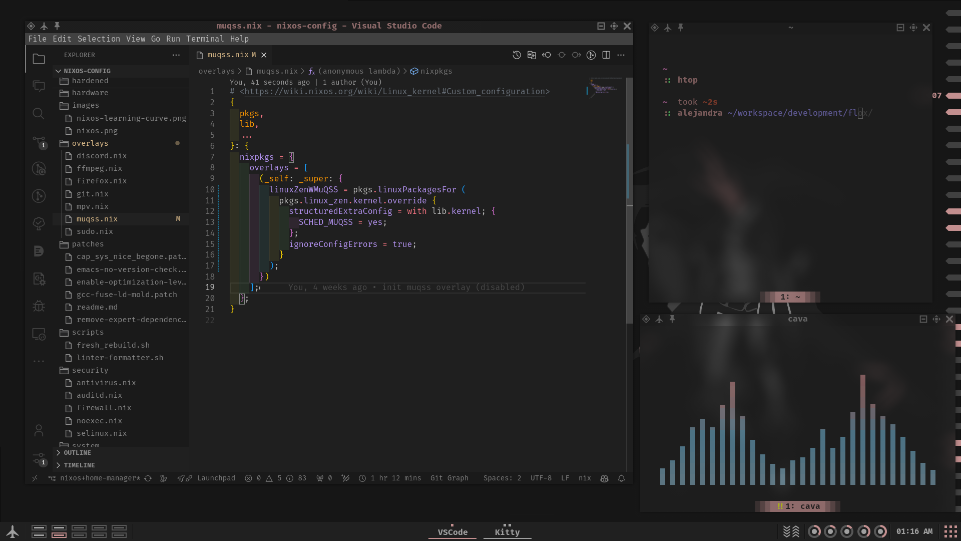The width and height of the screenshot is (961, 541).
Task: Change indentation via Spaces: 2
Action: click(x=502, y=478)
